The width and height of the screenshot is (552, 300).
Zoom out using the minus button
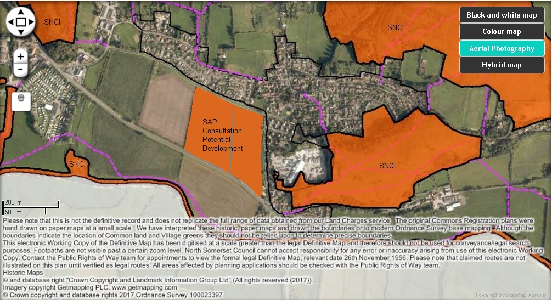point(21,70)
